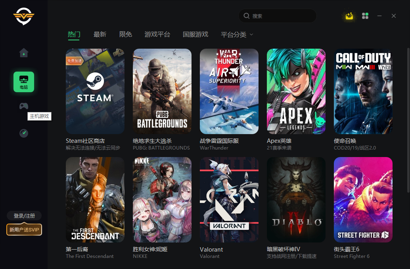Select the 电脑 PC games sidebar button
Image resolution: width=410 pixels, height=269 pixels.
point(24,82)
